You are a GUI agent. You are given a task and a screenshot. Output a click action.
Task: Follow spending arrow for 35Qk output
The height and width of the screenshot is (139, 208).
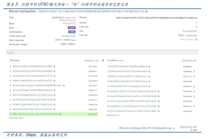coord(194,77)
